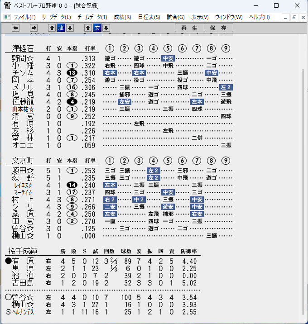The width and height of the screenshot is (308, 324).
Task: Click the vertical scrollbar on the right
Action: point(303,192)
